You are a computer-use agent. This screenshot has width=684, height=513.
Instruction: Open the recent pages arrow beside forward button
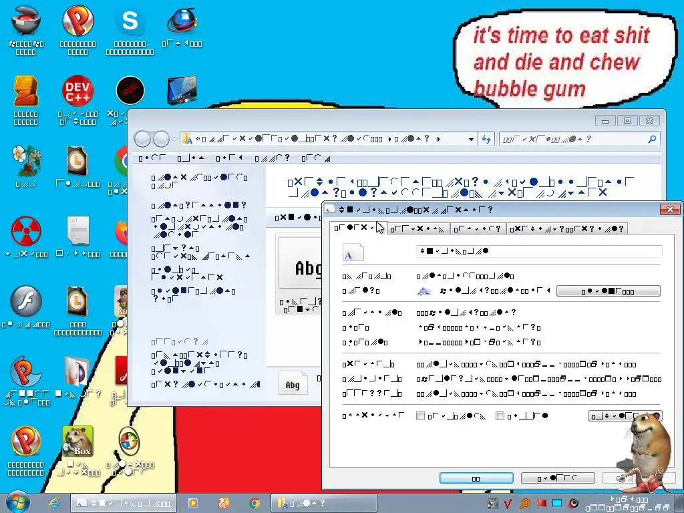click(174, 140)
